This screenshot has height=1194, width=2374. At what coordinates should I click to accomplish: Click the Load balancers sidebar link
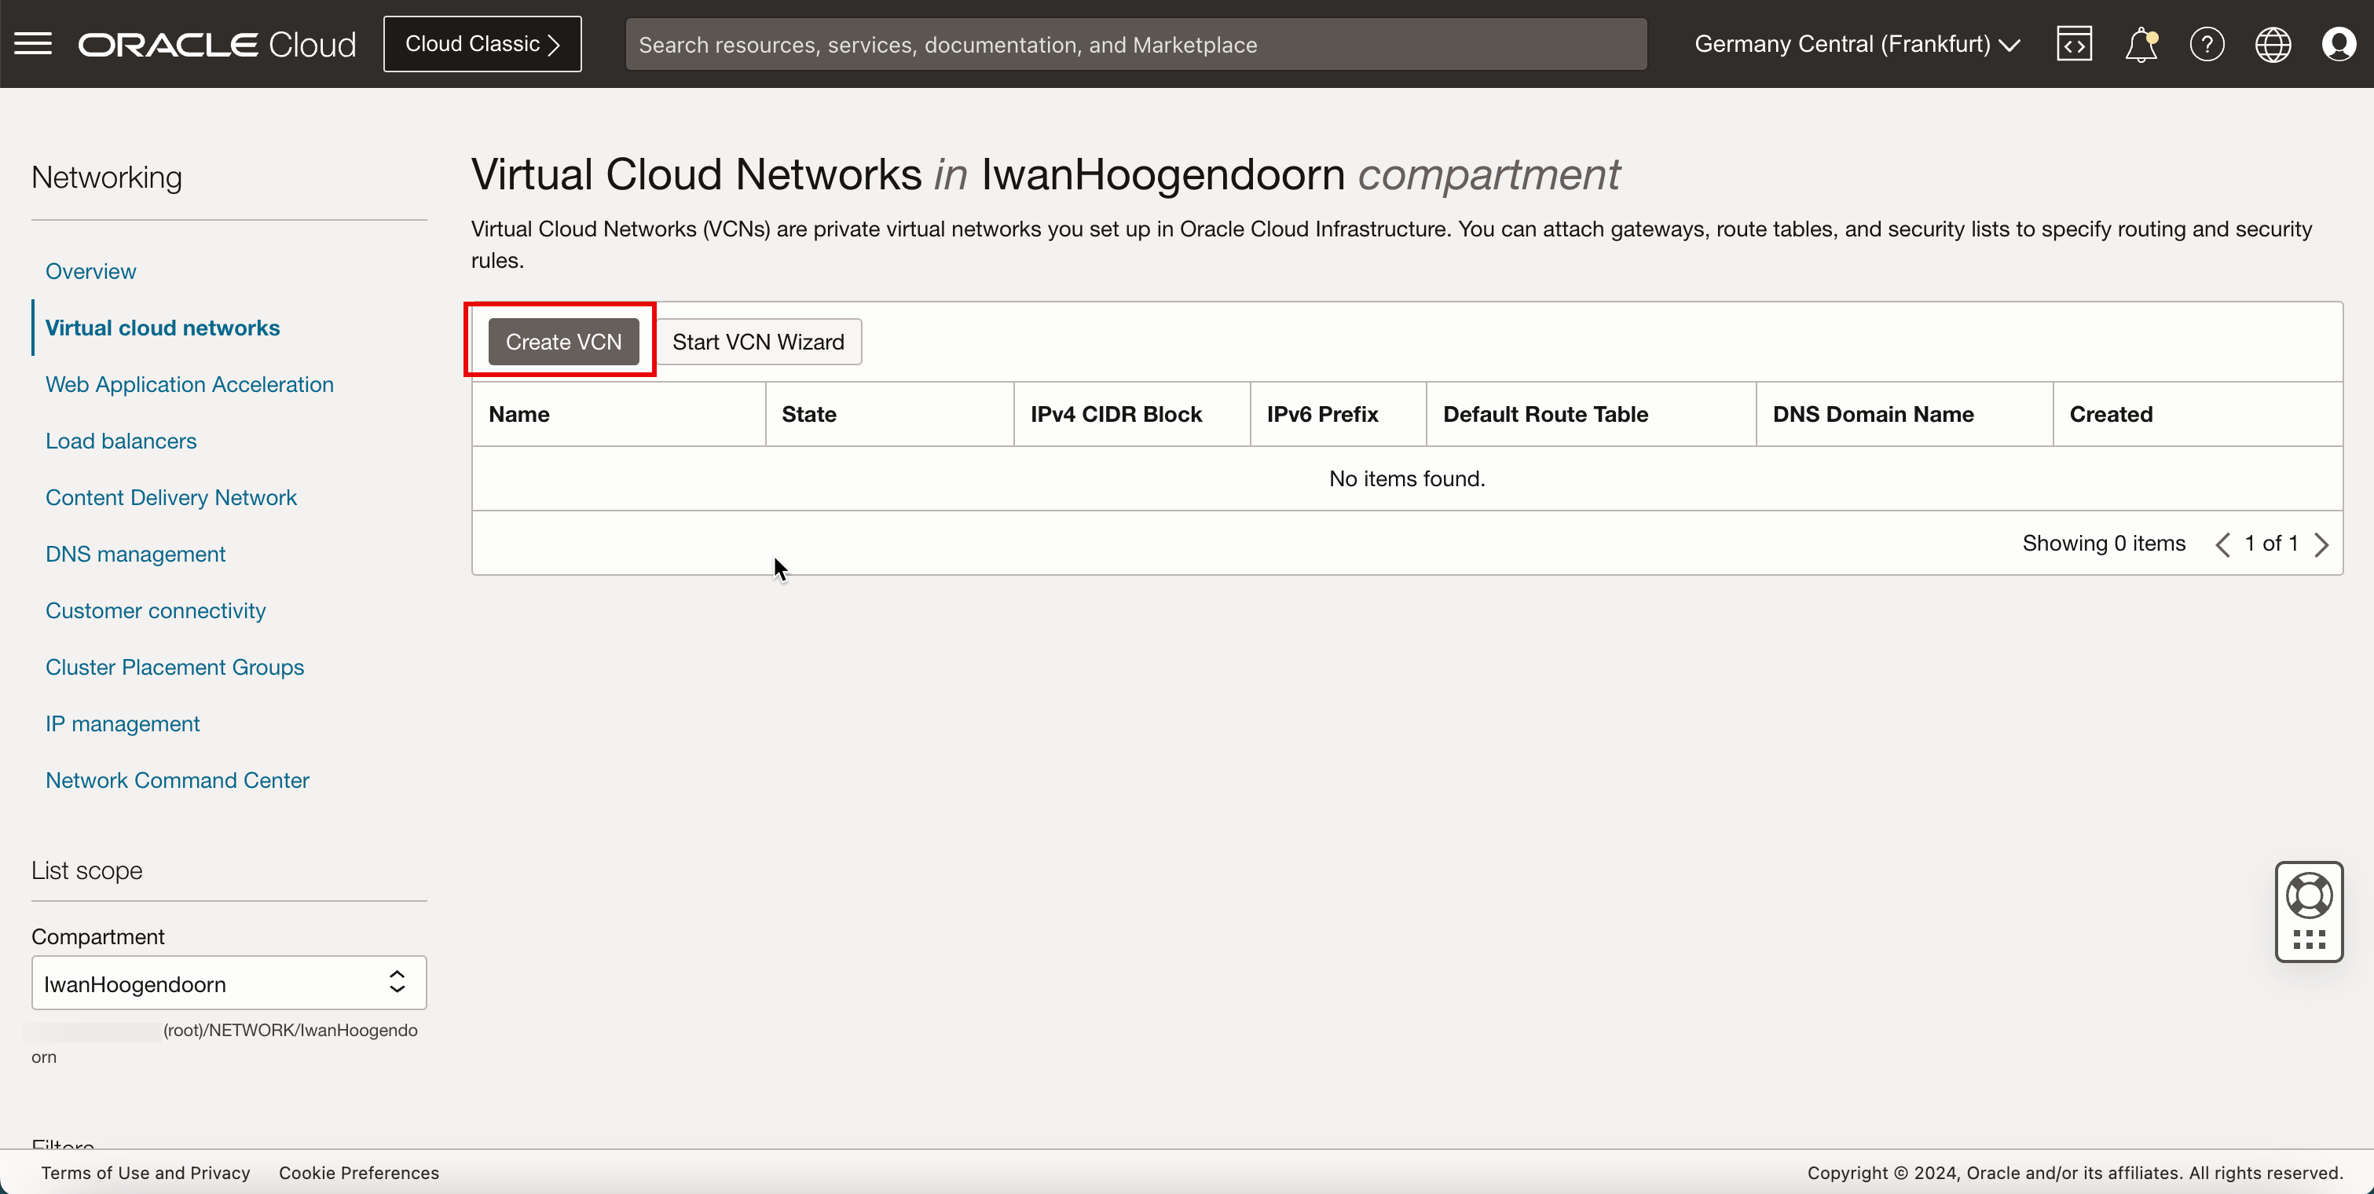(x=122, y=440)
